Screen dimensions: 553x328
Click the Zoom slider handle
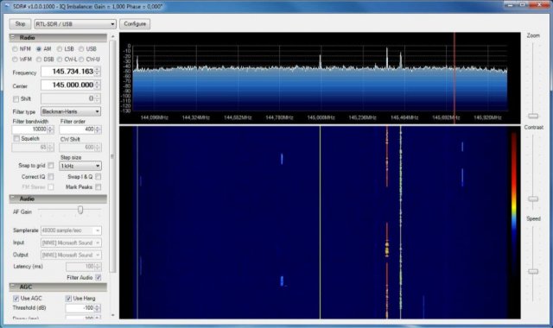(x=533, y=116)
